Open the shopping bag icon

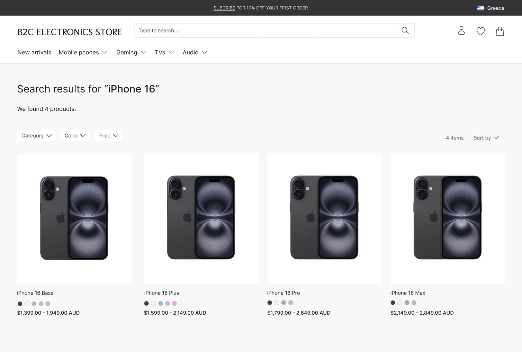[499, 31]
